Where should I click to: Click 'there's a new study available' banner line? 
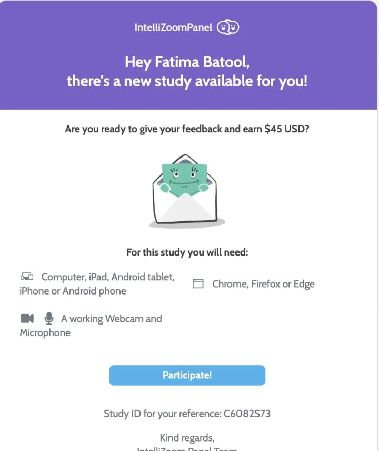click(187, 81)
